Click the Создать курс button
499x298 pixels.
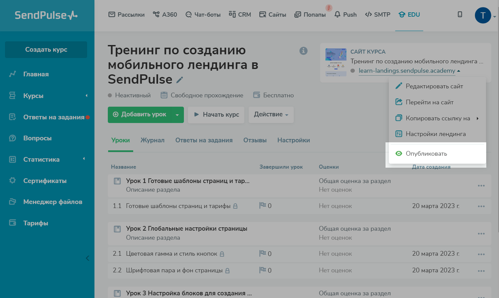(46, 50)
